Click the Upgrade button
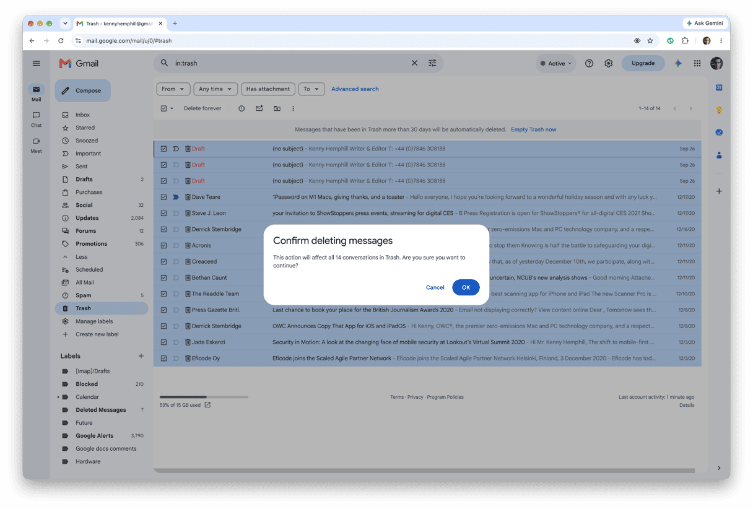The width and height of the screenshot is (753, 509). coord(643,63)
